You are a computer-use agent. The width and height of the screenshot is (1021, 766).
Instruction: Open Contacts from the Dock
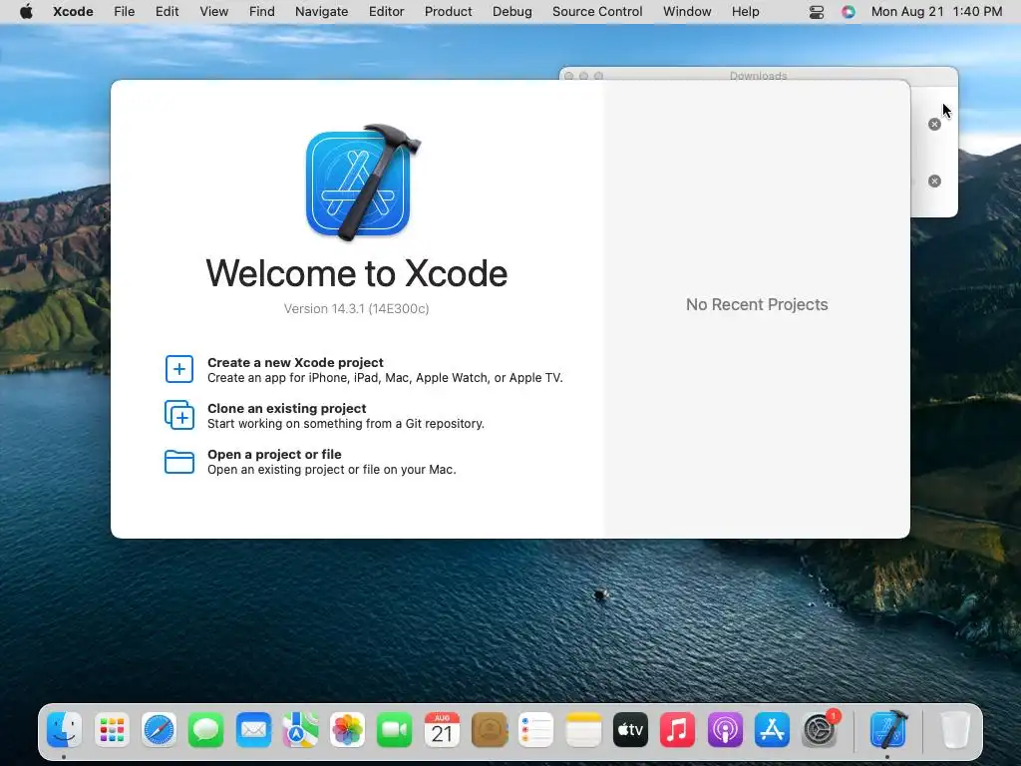489,729
